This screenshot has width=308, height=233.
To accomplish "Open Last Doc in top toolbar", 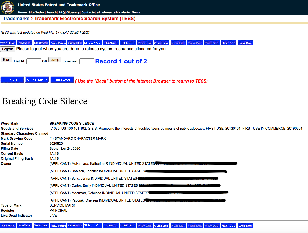I will tap(245, 43).
